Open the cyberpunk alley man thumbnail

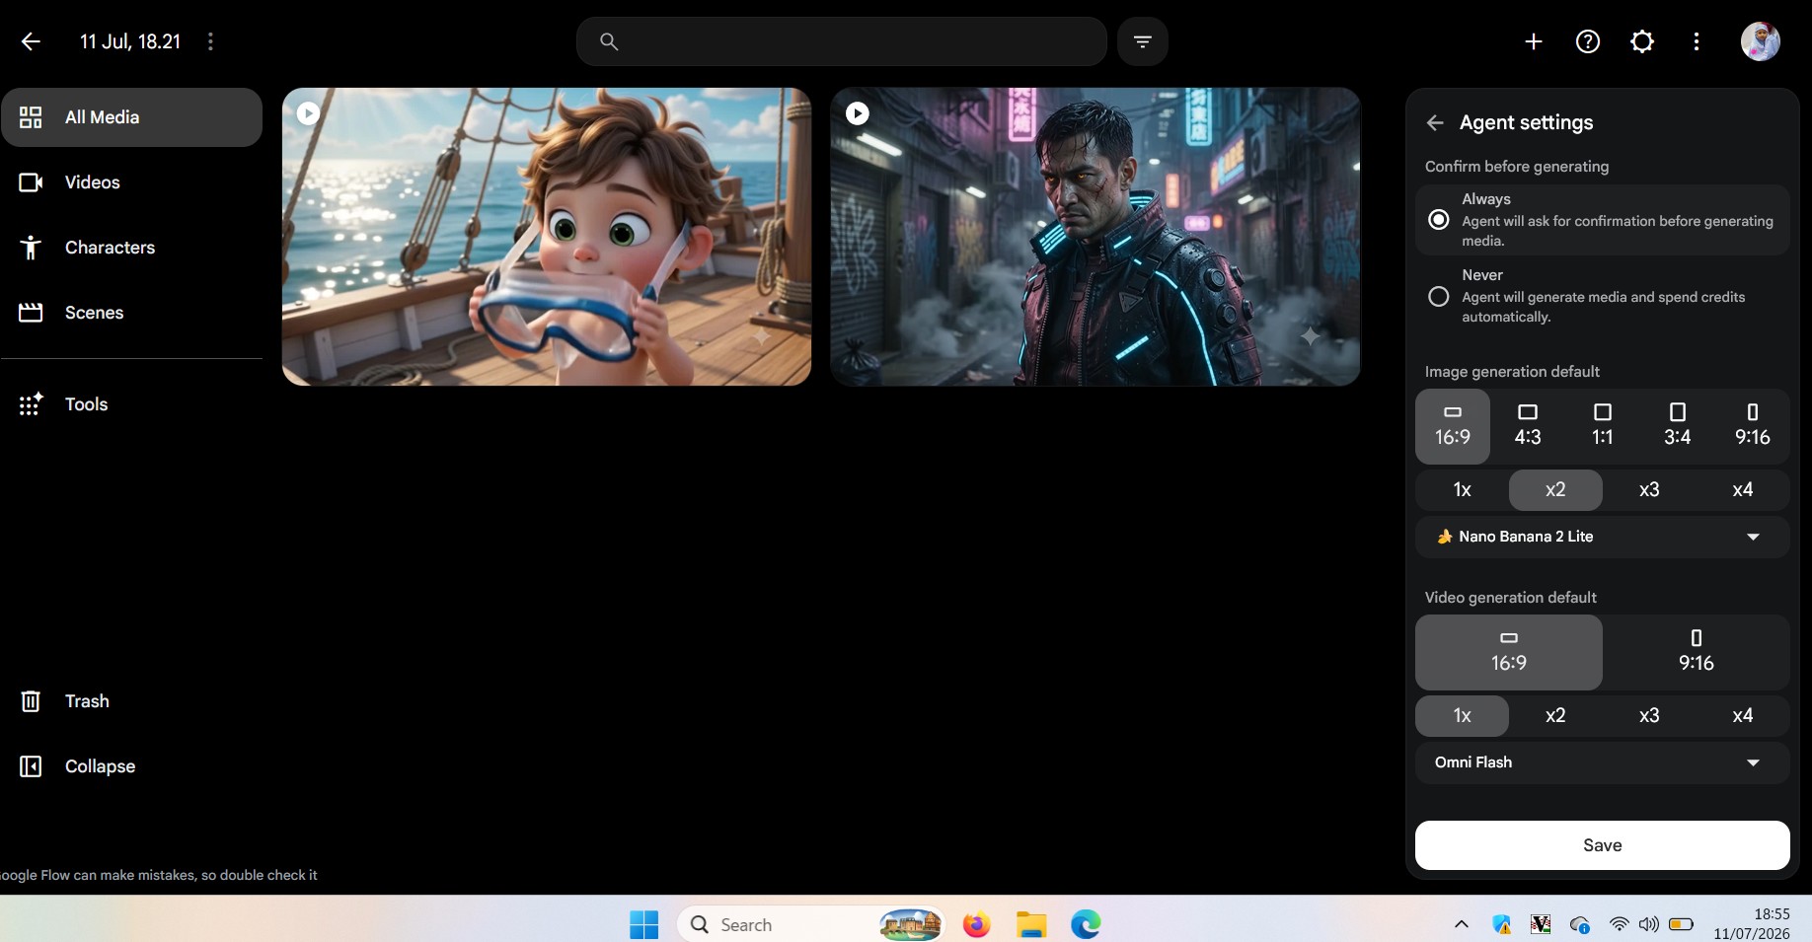(1095, 237)
